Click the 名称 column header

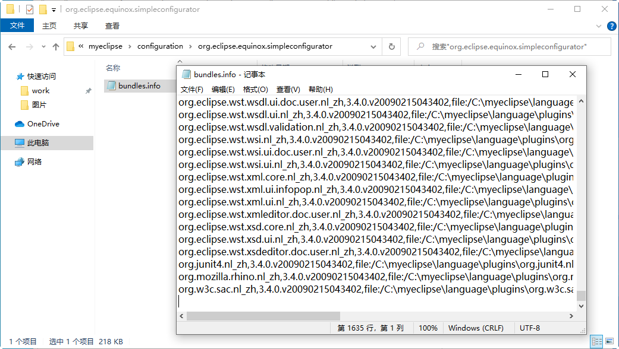coord(113,68)
